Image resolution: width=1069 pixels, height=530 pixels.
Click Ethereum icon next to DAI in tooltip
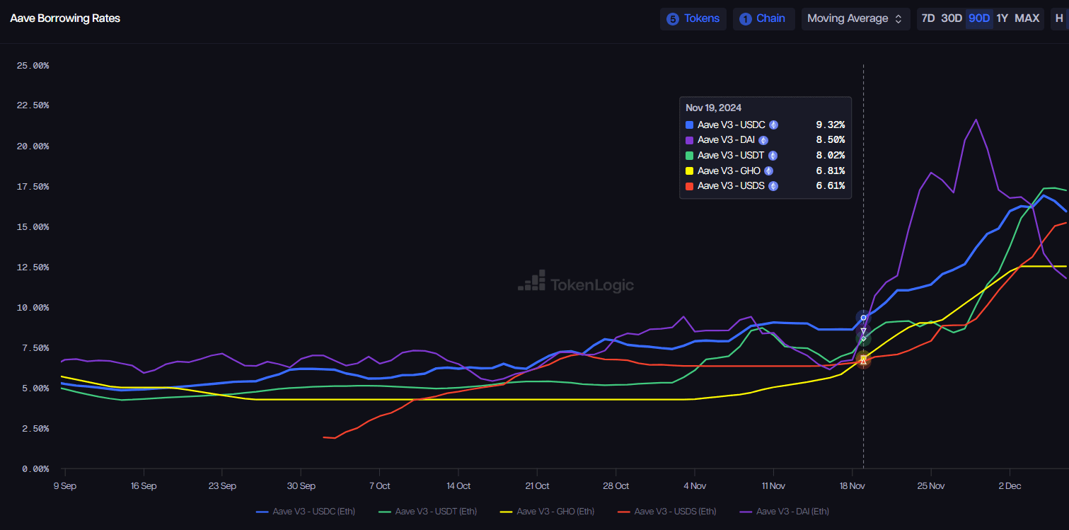[763, 140]
